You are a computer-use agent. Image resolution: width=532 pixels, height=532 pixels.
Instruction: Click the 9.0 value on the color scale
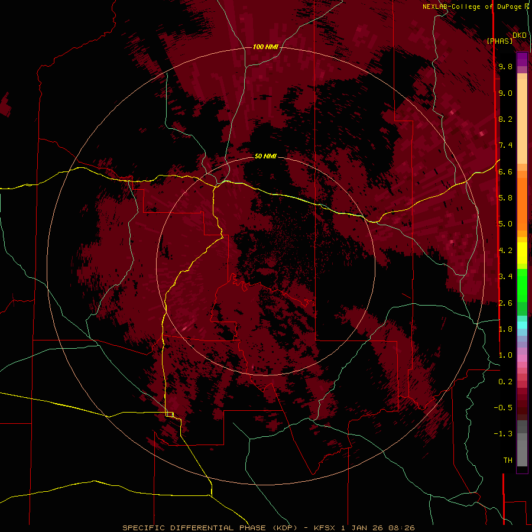505,93
